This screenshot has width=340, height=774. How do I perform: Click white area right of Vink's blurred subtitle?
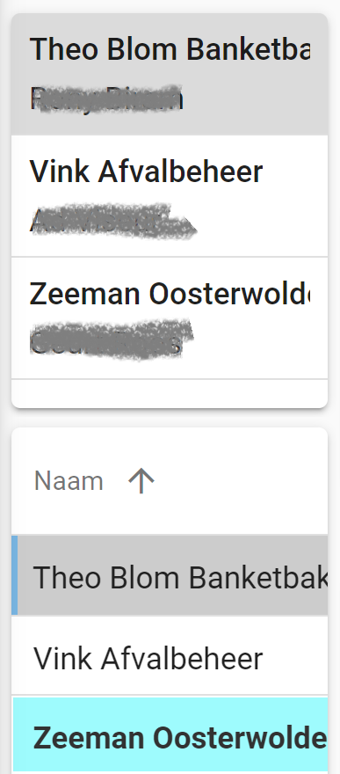(x=261, y=221)
